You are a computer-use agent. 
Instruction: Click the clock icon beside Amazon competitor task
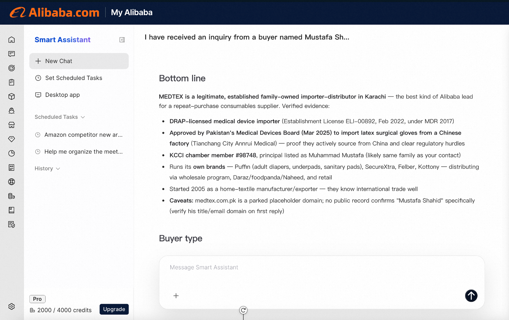[x=38, y=135]
